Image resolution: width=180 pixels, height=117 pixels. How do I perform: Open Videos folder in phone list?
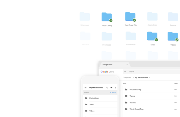(x=100, y=111)
